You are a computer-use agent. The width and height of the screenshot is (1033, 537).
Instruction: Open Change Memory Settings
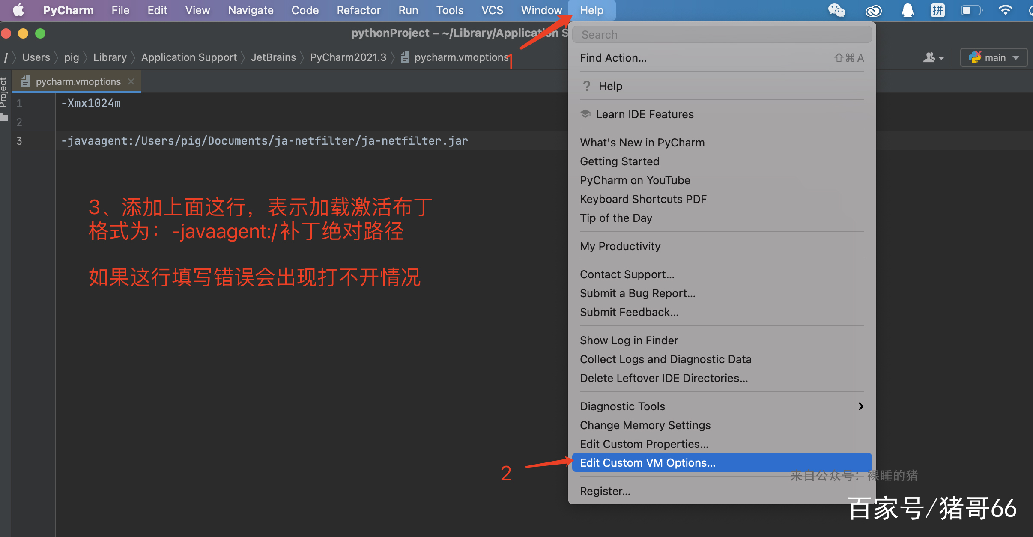coord(722,425)
